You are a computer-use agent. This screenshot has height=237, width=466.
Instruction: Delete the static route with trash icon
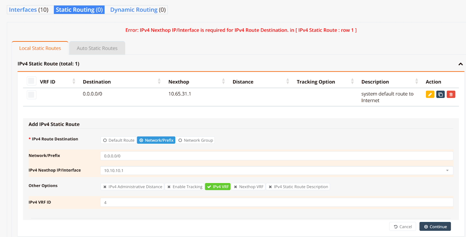pyautogui.click(x=451, y=95)
